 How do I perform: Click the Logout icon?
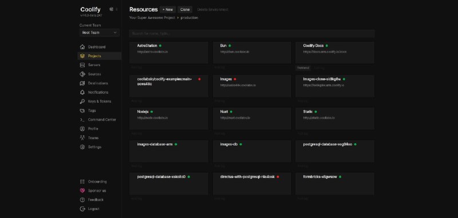tap(82, 209)
